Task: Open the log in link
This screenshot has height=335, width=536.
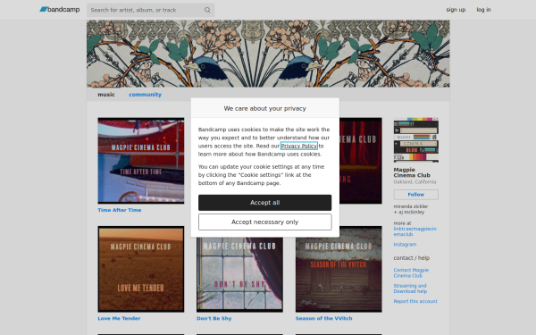Action: click(x=483, y=10)
